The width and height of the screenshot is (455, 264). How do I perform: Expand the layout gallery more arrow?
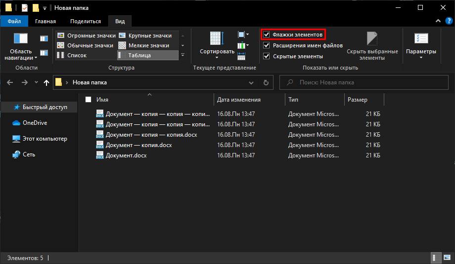coord(182,55)
